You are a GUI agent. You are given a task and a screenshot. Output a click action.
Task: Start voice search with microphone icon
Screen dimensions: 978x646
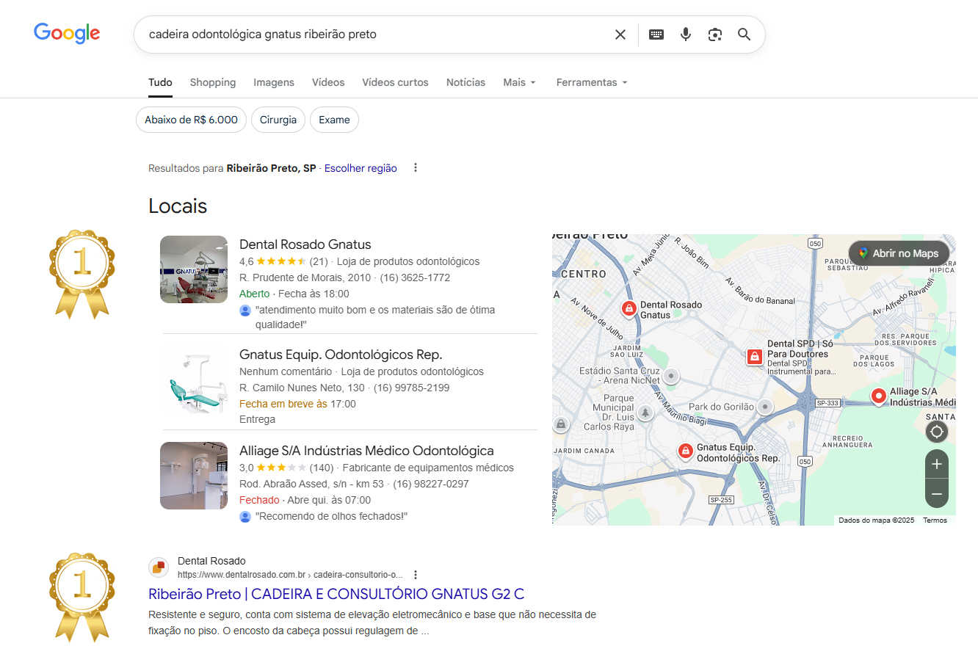click(x=686, y=35)
